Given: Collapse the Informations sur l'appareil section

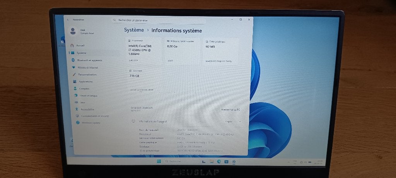Looking at the screenshot, I should pos(240,122).
